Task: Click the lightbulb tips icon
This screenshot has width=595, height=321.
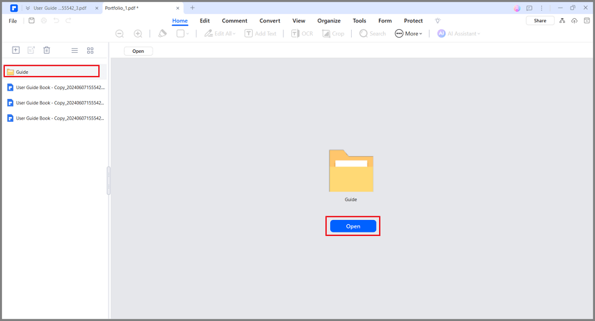Action: 438,21
